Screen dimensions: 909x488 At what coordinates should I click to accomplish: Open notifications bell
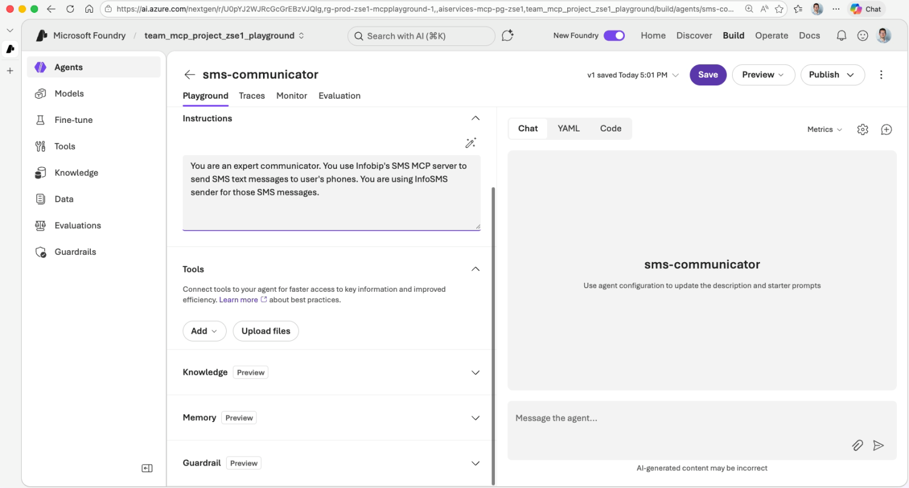(x=841, y=36)
